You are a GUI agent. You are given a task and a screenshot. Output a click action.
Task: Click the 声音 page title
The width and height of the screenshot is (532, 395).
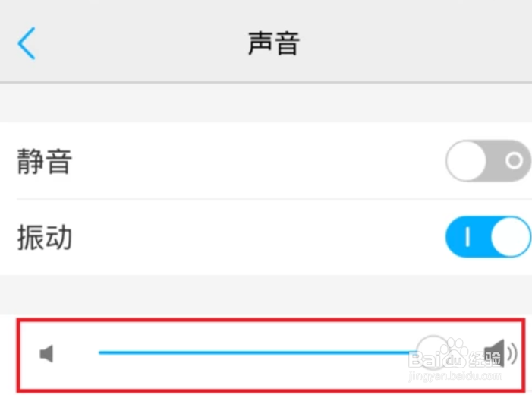tap(274, 43)
